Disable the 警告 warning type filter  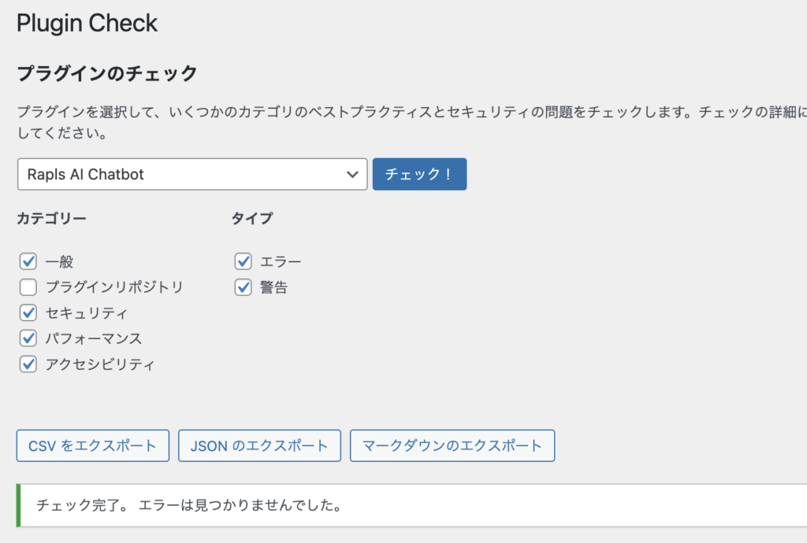tap(243, 286)
